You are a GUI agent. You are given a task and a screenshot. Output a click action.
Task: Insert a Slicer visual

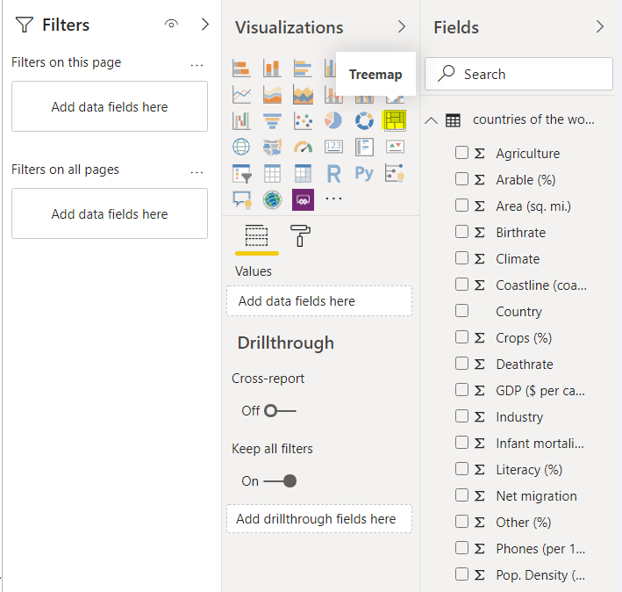(241, 173)
